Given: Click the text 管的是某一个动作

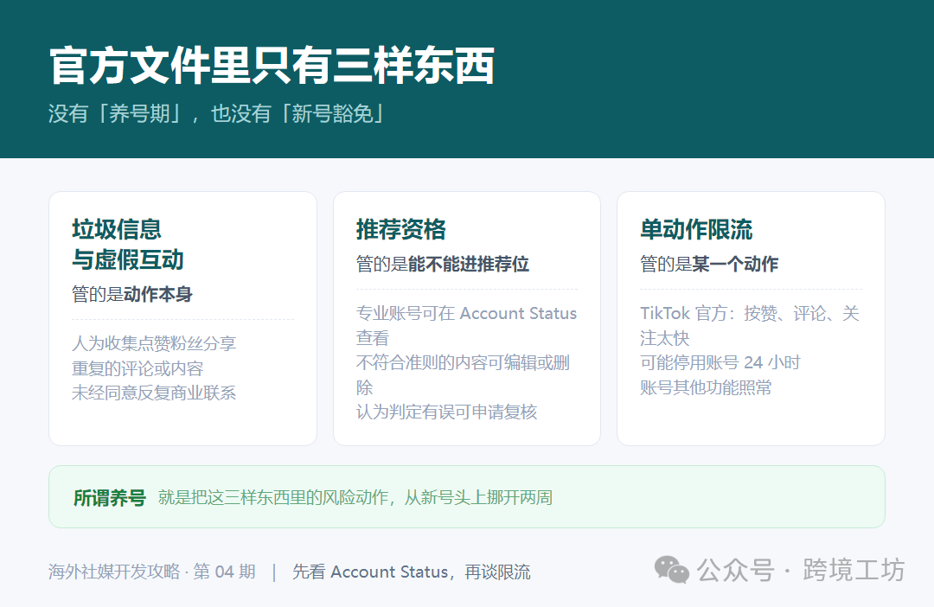Looking at the screenshot, I should point(709,264).
